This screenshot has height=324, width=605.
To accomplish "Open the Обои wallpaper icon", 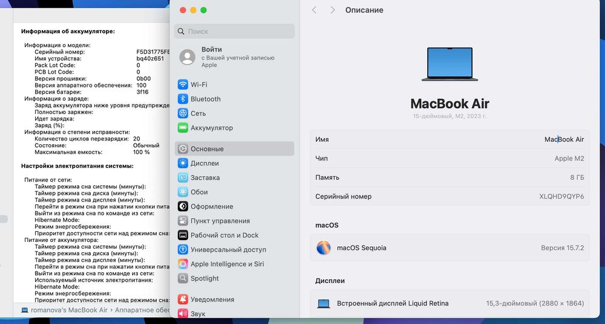I will coord(183,192).
